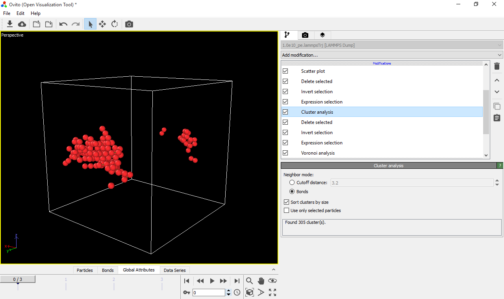Screen dimensions: 504x299
Task: Switch to the Bonds tab
Action: [107, 270]
